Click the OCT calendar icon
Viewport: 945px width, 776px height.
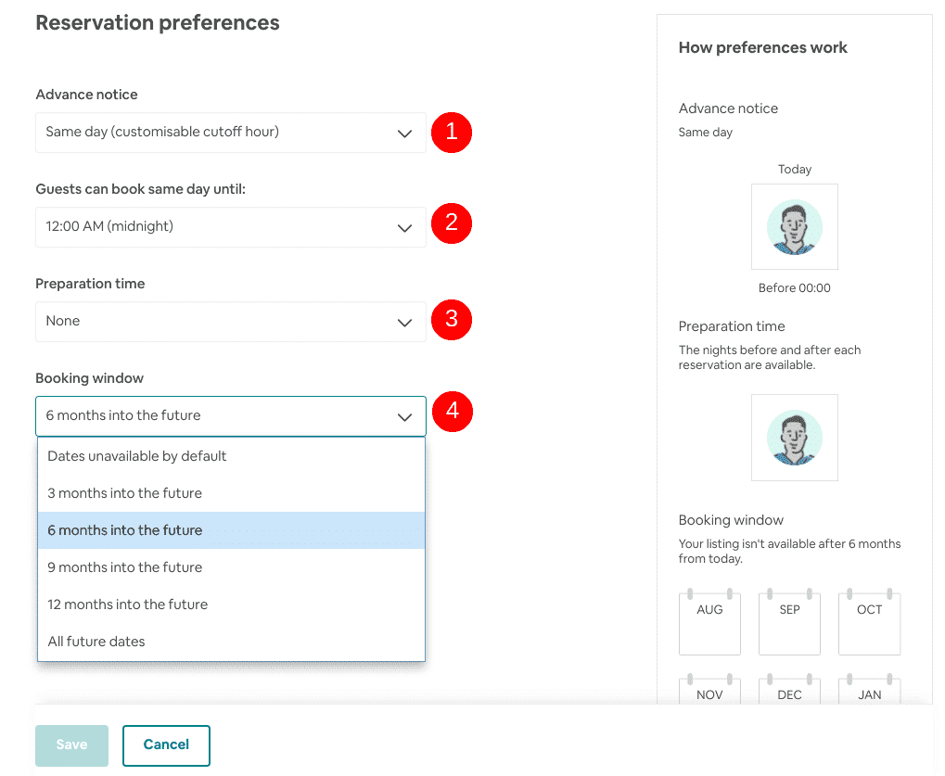[x=868, y=623]
